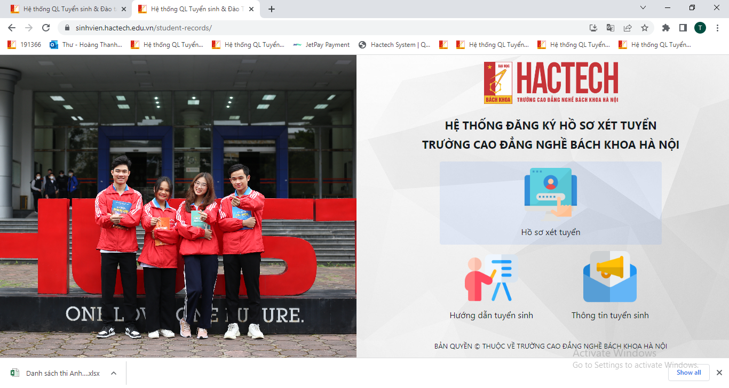Open the JetPay Payment bookmark
This screenshot has width=729, height=388.
pyautogui.click(x=321, y=45)
